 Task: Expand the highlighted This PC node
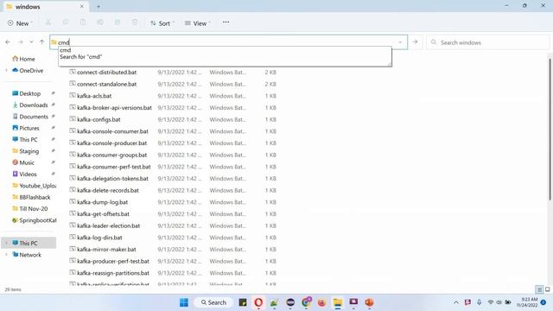coord(6,243)
